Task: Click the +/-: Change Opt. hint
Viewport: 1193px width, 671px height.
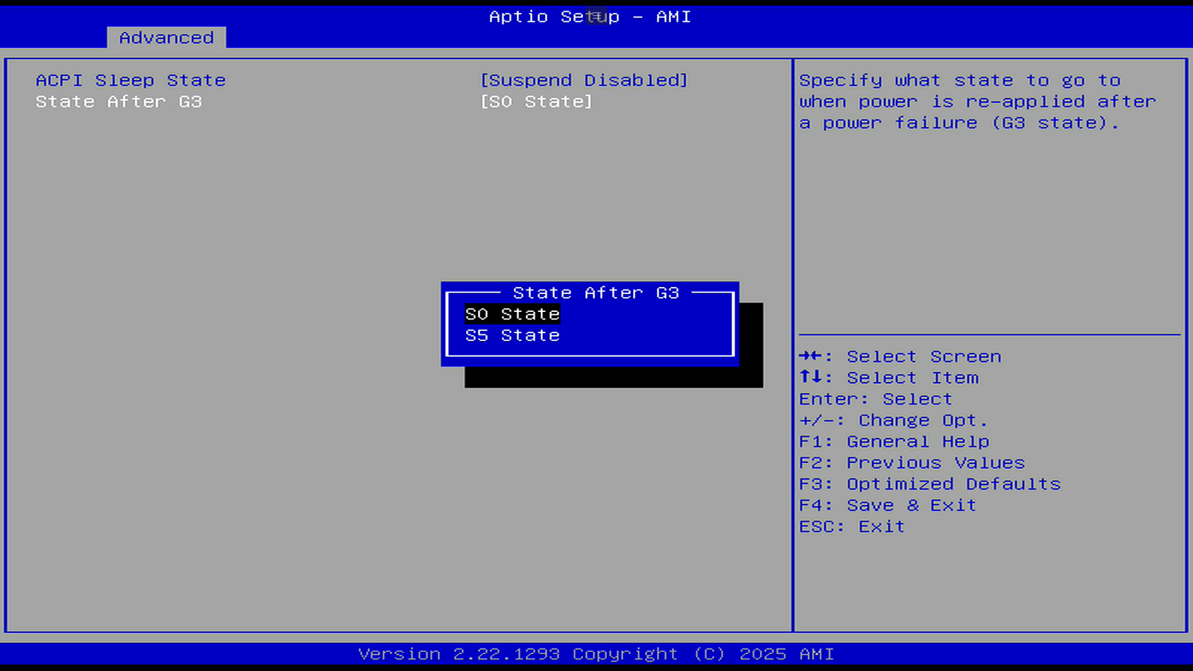Action: 893,421
